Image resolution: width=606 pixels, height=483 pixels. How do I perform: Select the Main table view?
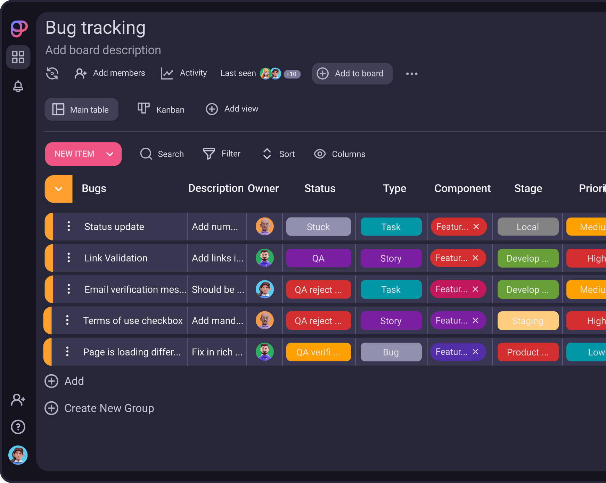pyautogui.click(x=81, y=109)
